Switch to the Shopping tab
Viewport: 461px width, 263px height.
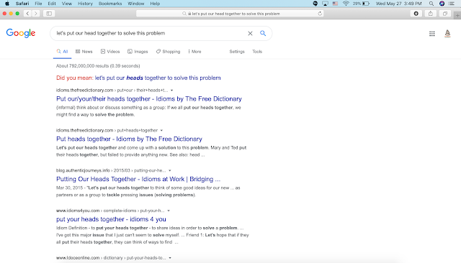pyautogui.click(x=168, y=52)
